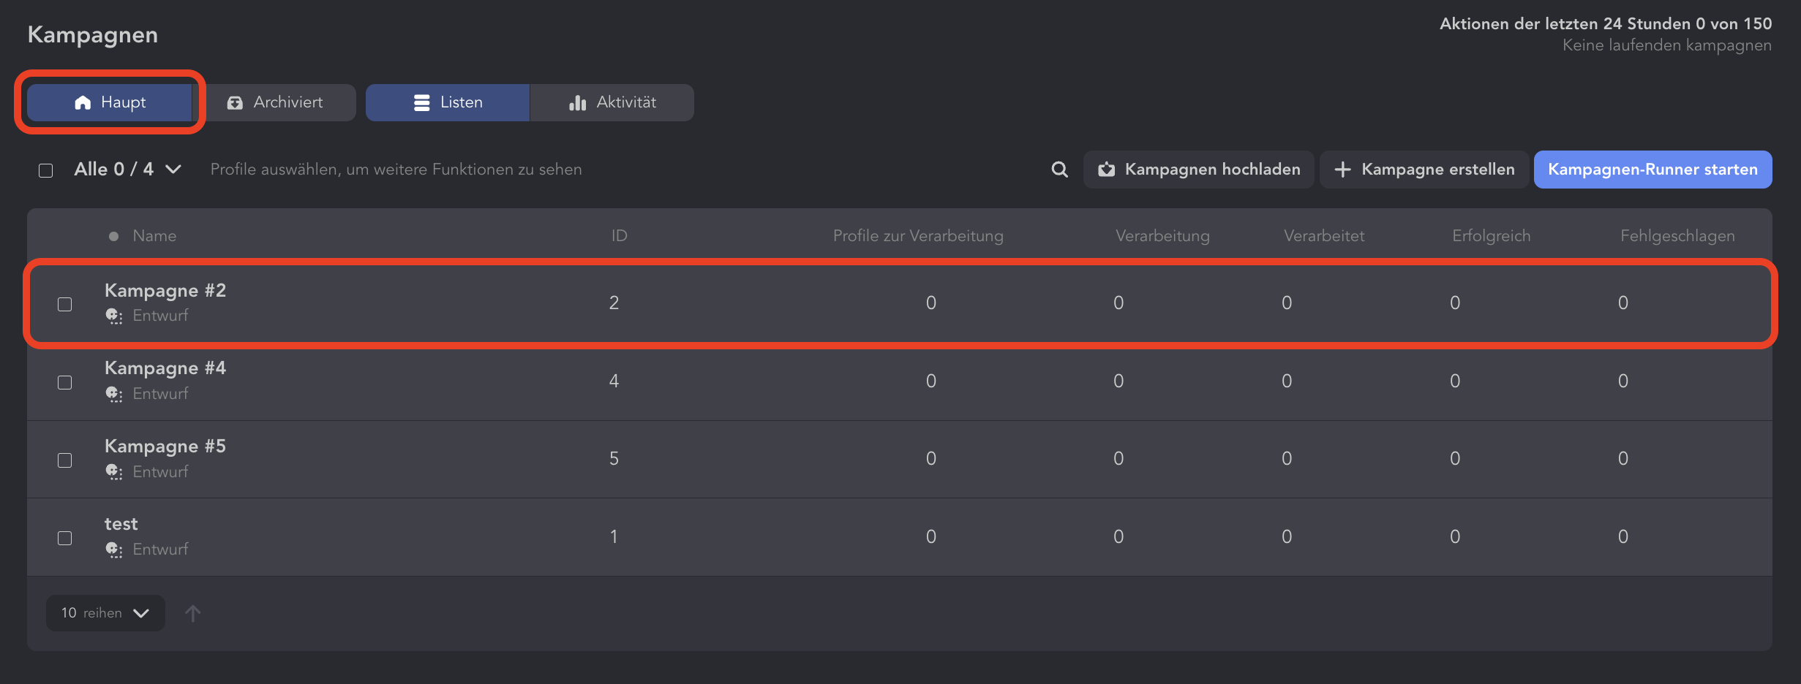
Task: Click the archive box icon
Action: 235,102
